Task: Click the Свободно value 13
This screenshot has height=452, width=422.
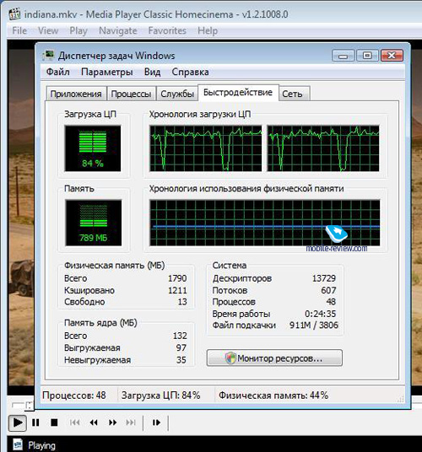Action: pyautogui.click(x=182, y=302)
